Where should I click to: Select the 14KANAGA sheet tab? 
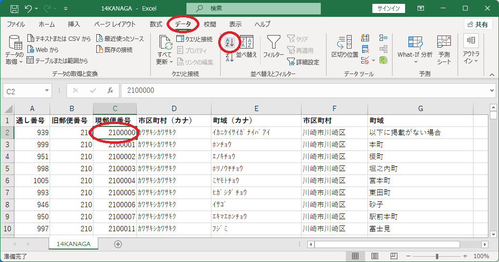(74, 244)
